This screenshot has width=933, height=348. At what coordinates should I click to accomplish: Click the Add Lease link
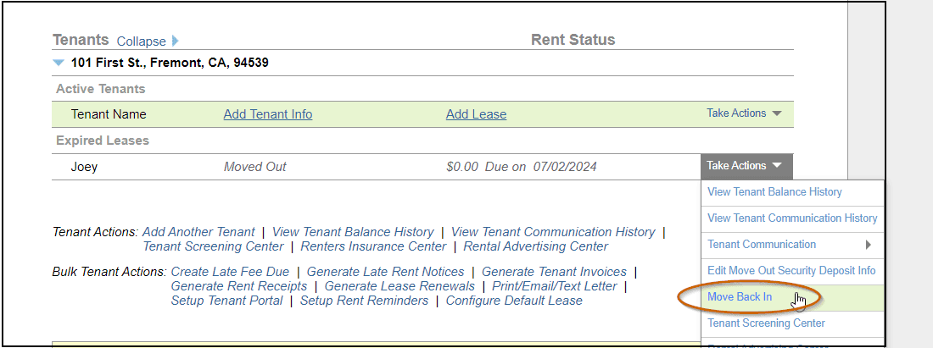[476, 114]
